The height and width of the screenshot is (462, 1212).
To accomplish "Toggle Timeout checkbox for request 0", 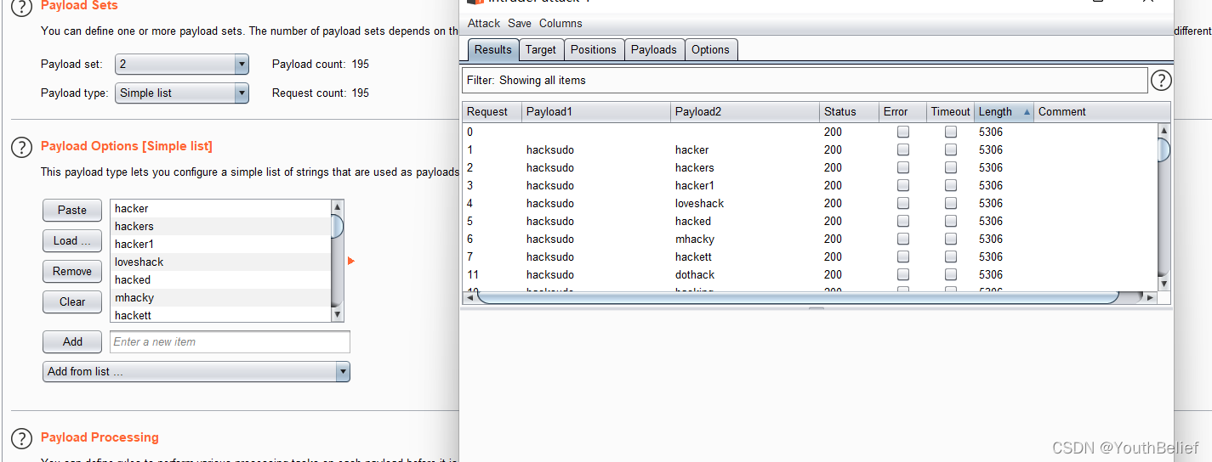I will [x=950, y=132].
